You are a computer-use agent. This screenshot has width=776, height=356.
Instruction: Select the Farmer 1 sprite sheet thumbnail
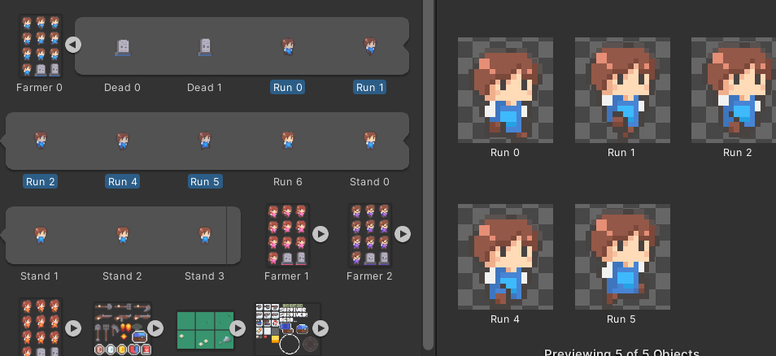pos(287,235)
